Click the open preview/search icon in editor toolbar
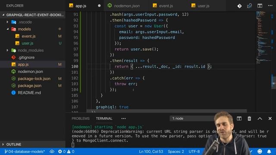The width and height of the screenshot is (276, 155). point(249,6)
